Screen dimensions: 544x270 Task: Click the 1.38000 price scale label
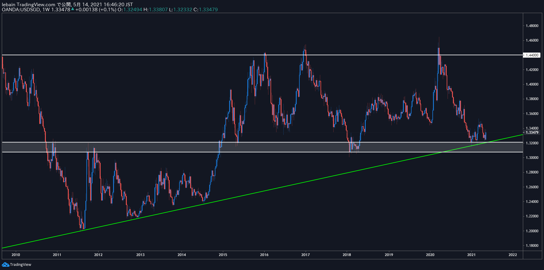pyautogui.click(x=532, y=99)
